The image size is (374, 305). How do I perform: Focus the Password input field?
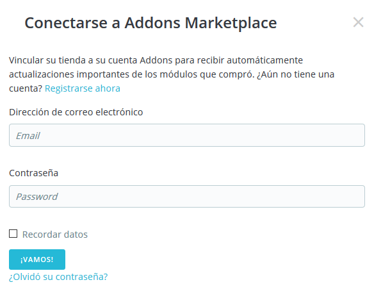pyautogui.click(x=187, y=196)
